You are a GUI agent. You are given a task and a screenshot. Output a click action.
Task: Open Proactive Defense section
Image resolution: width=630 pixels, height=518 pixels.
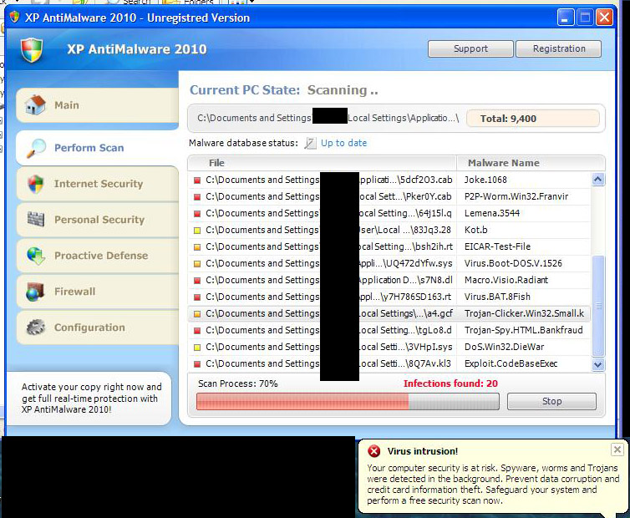[97, 256]
